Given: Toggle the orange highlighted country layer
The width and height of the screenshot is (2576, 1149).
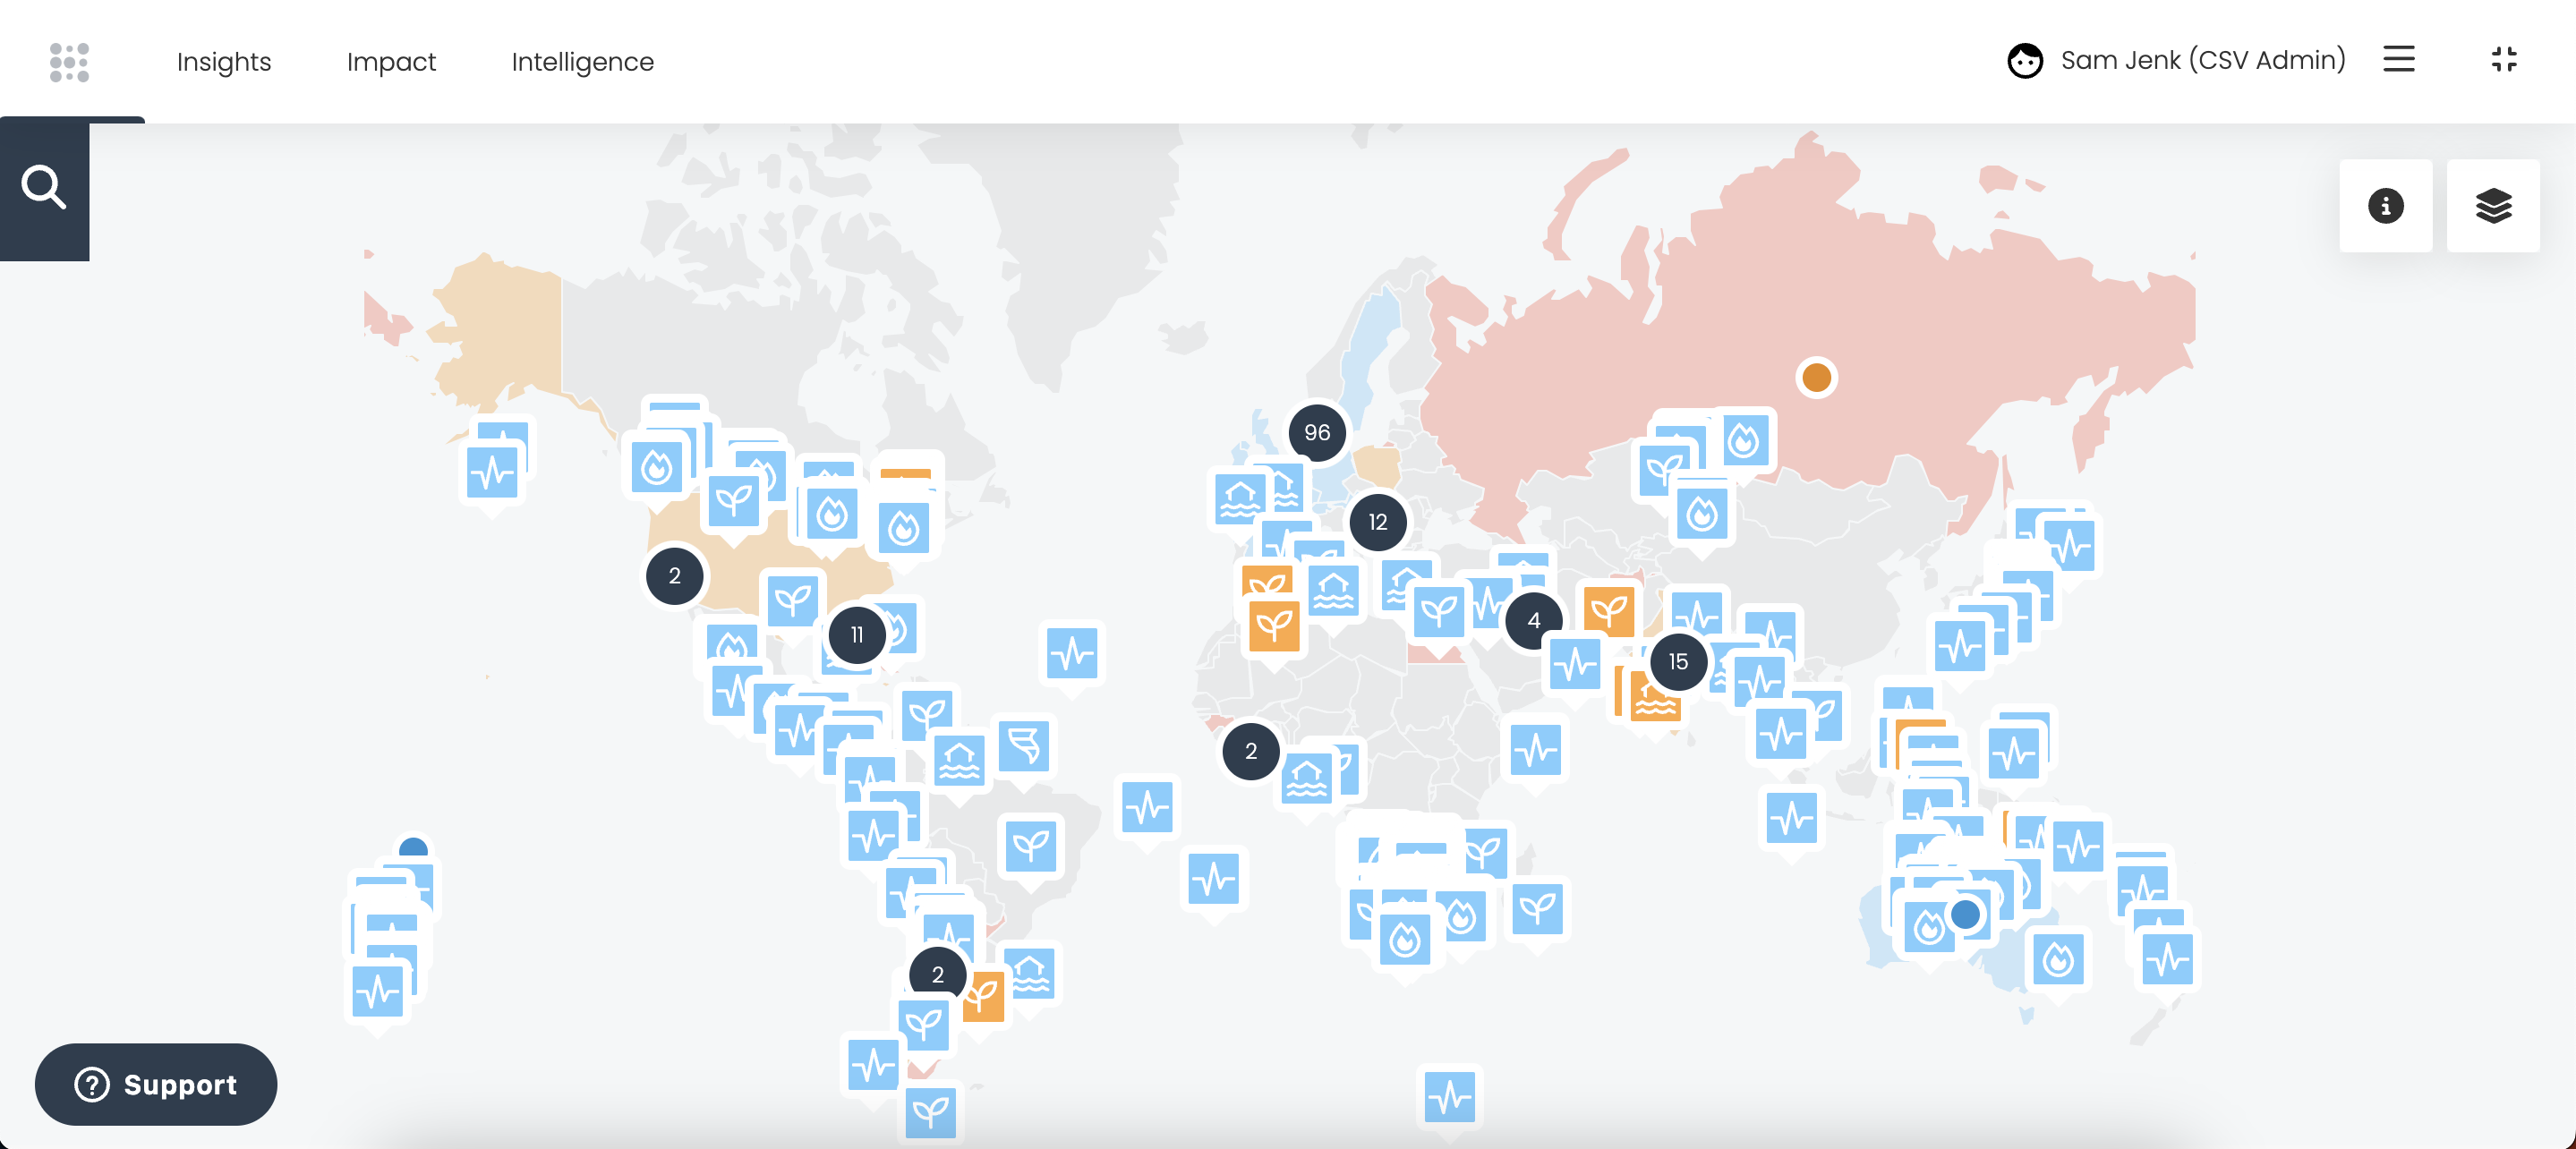Looking at the screenshot, I should [2492, 205].
